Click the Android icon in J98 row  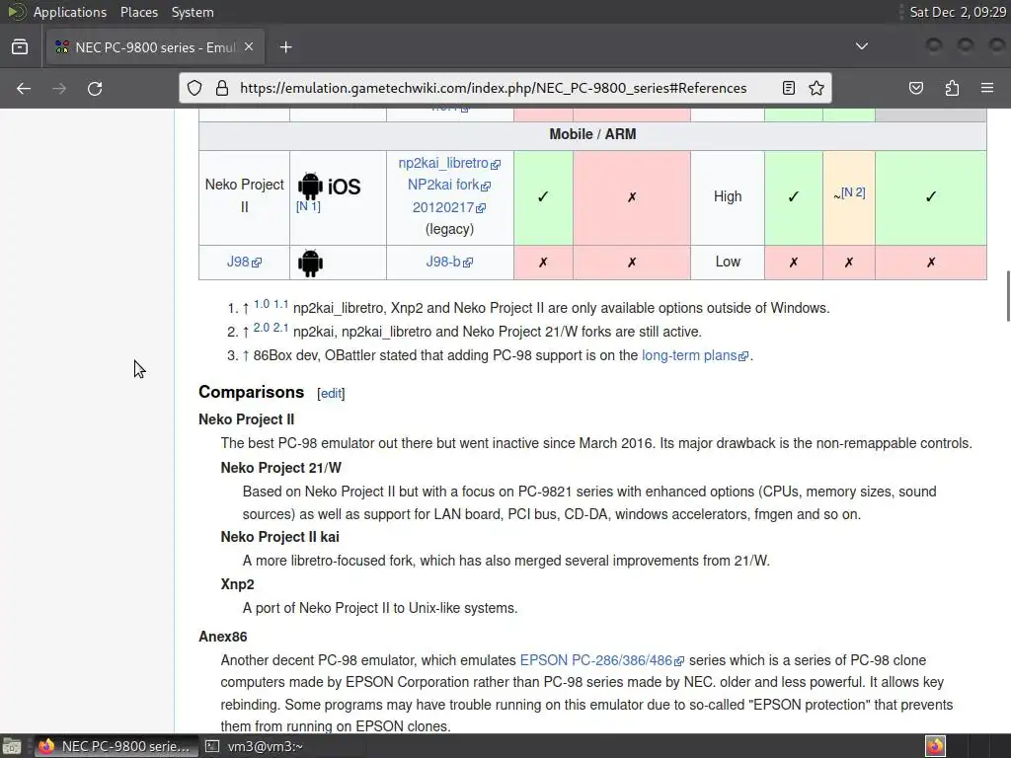pyautogui.click(x=310, y=263)
